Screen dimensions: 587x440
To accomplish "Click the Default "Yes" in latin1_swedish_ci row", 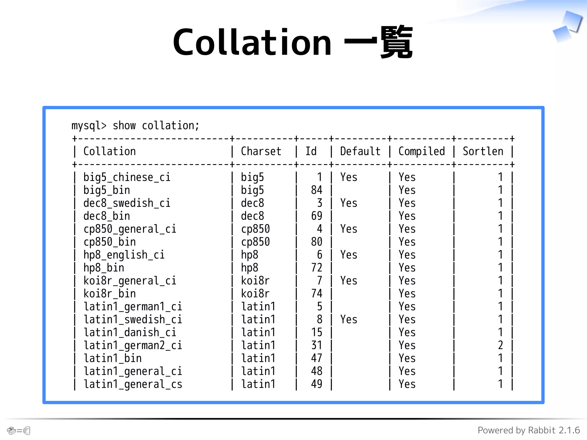I will pyautogui.click(x=349, y=320).
